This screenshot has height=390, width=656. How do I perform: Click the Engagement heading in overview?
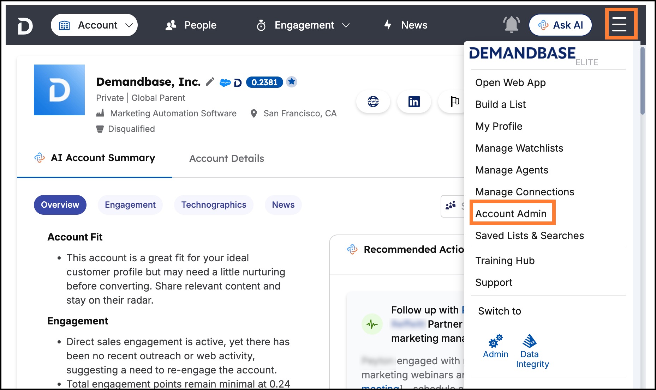click(x=78, y=321)
